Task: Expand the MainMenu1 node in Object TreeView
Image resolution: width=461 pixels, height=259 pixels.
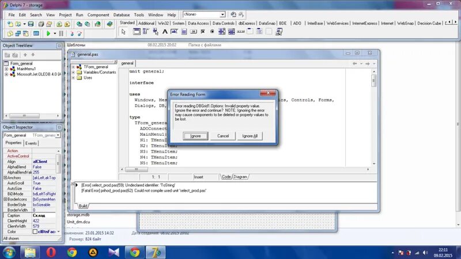Action: pos(6,68)
